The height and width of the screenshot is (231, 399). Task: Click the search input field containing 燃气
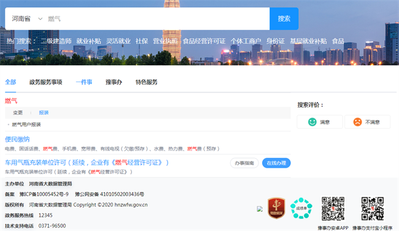(158, 18)
